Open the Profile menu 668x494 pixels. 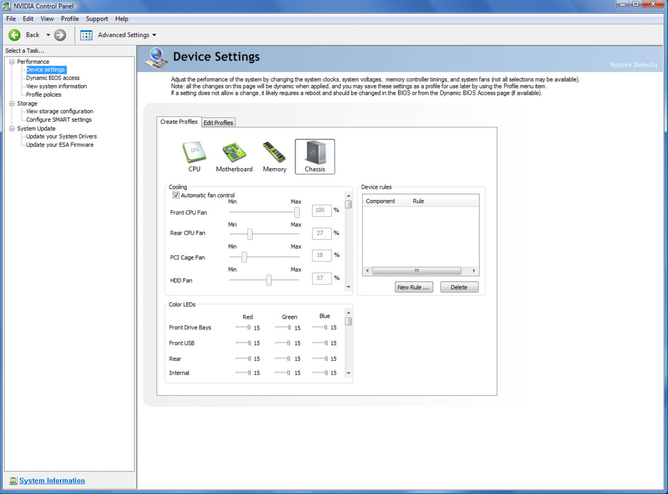point(70,19)
